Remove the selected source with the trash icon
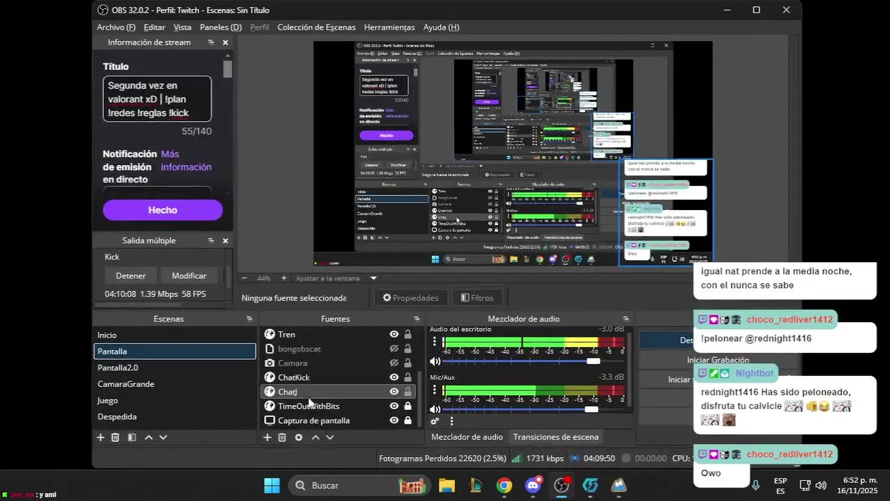Image resolution: width=890 pixels, height=501 pixels. (x=282, y=438)
